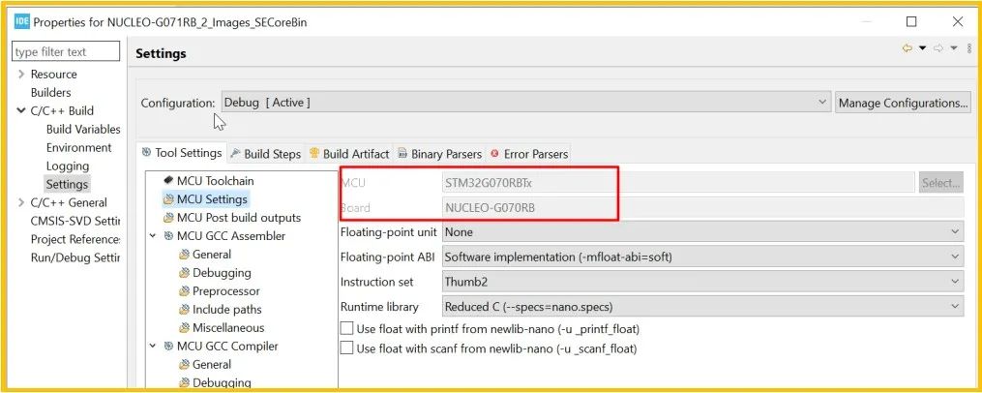The width and height of the screenshot is (982, 393).
Task: Click the Board field showing NUCLEO-G070RB
Action: click(702, 207)
